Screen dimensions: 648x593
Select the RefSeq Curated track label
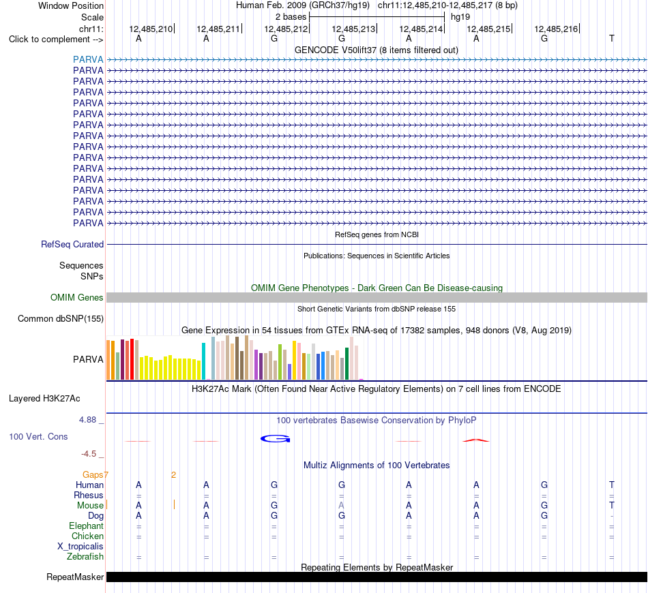pos(72,244)
